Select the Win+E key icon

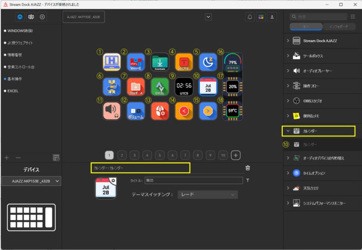coord(136,62)
